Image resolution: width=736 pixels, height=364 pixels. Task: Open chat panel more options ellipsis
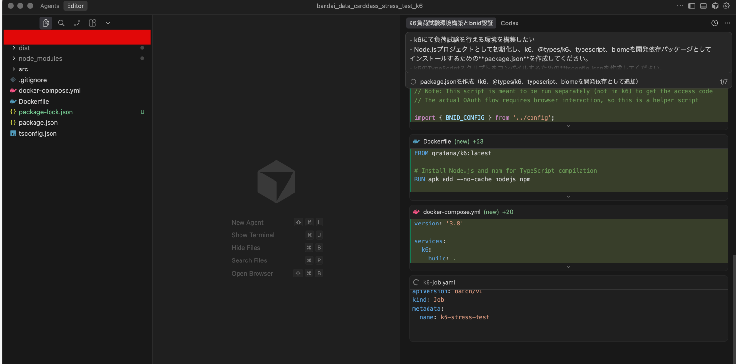727,23
